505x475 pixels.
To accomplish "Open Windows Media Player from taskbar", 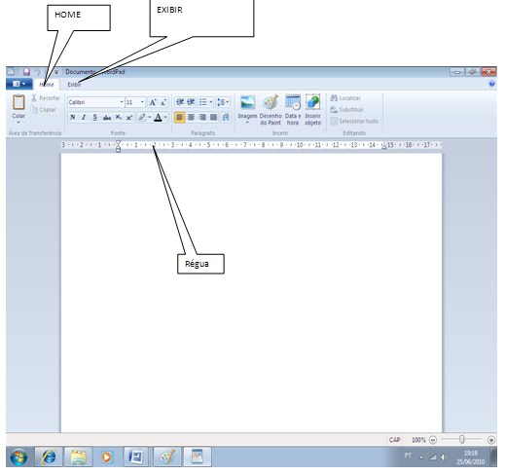I will click(x=106, y=457).
